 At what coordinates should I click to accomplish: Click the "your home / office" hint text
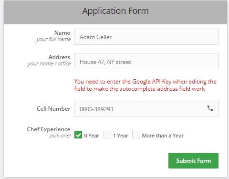click(49, 63)
